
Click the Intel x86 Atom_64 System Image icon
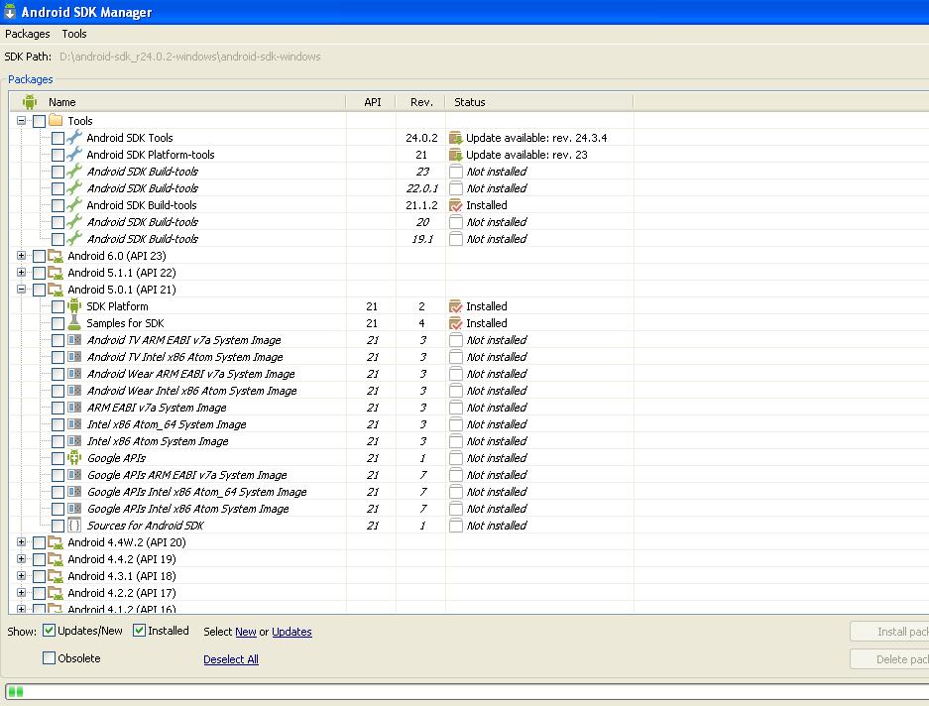74,424
